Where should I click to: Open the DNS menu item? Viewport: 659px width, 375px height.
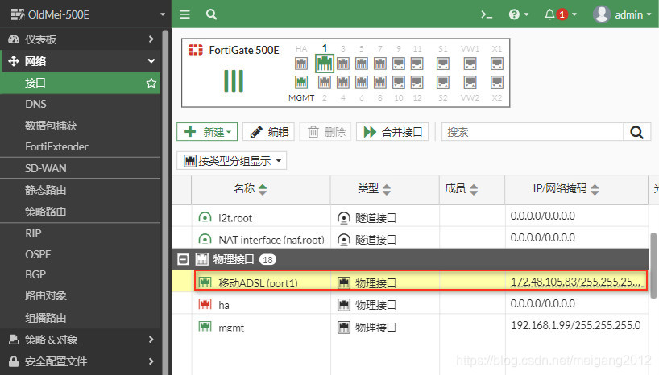(x=81, y=104)
